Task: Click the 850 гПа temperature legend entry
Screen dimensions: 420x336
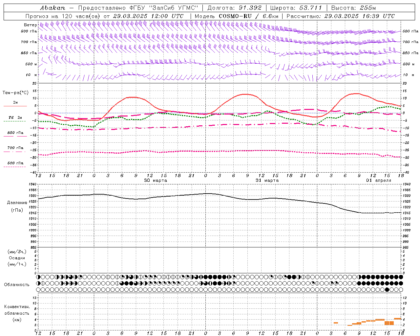Action: pos(15,133)
